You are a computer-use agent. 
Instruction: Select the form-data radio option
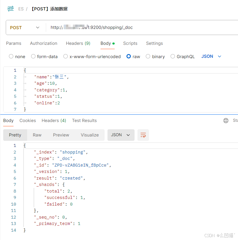33,56
